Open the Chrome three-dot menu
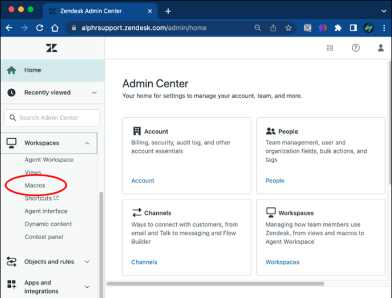This screenshot has height=298, width=392. point(384,28)
